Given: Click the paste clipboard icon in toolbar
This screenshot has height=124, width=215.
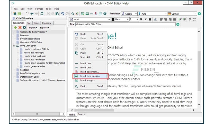Looking at the screenshot, I should pyautogui.click(x=57, y=14).
